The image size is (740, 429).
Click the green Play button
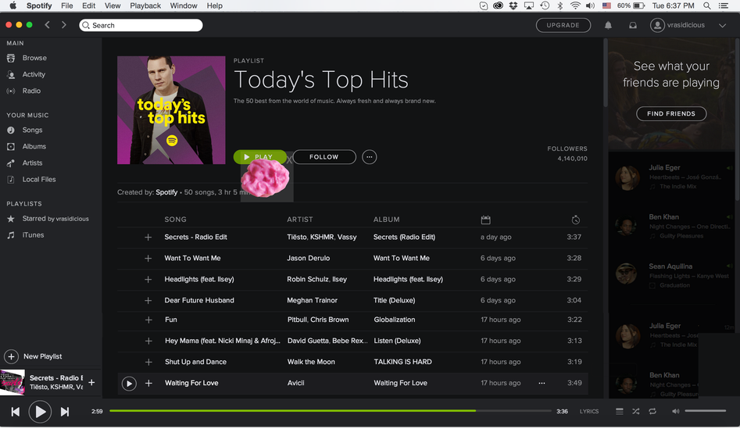pos(259,157)
